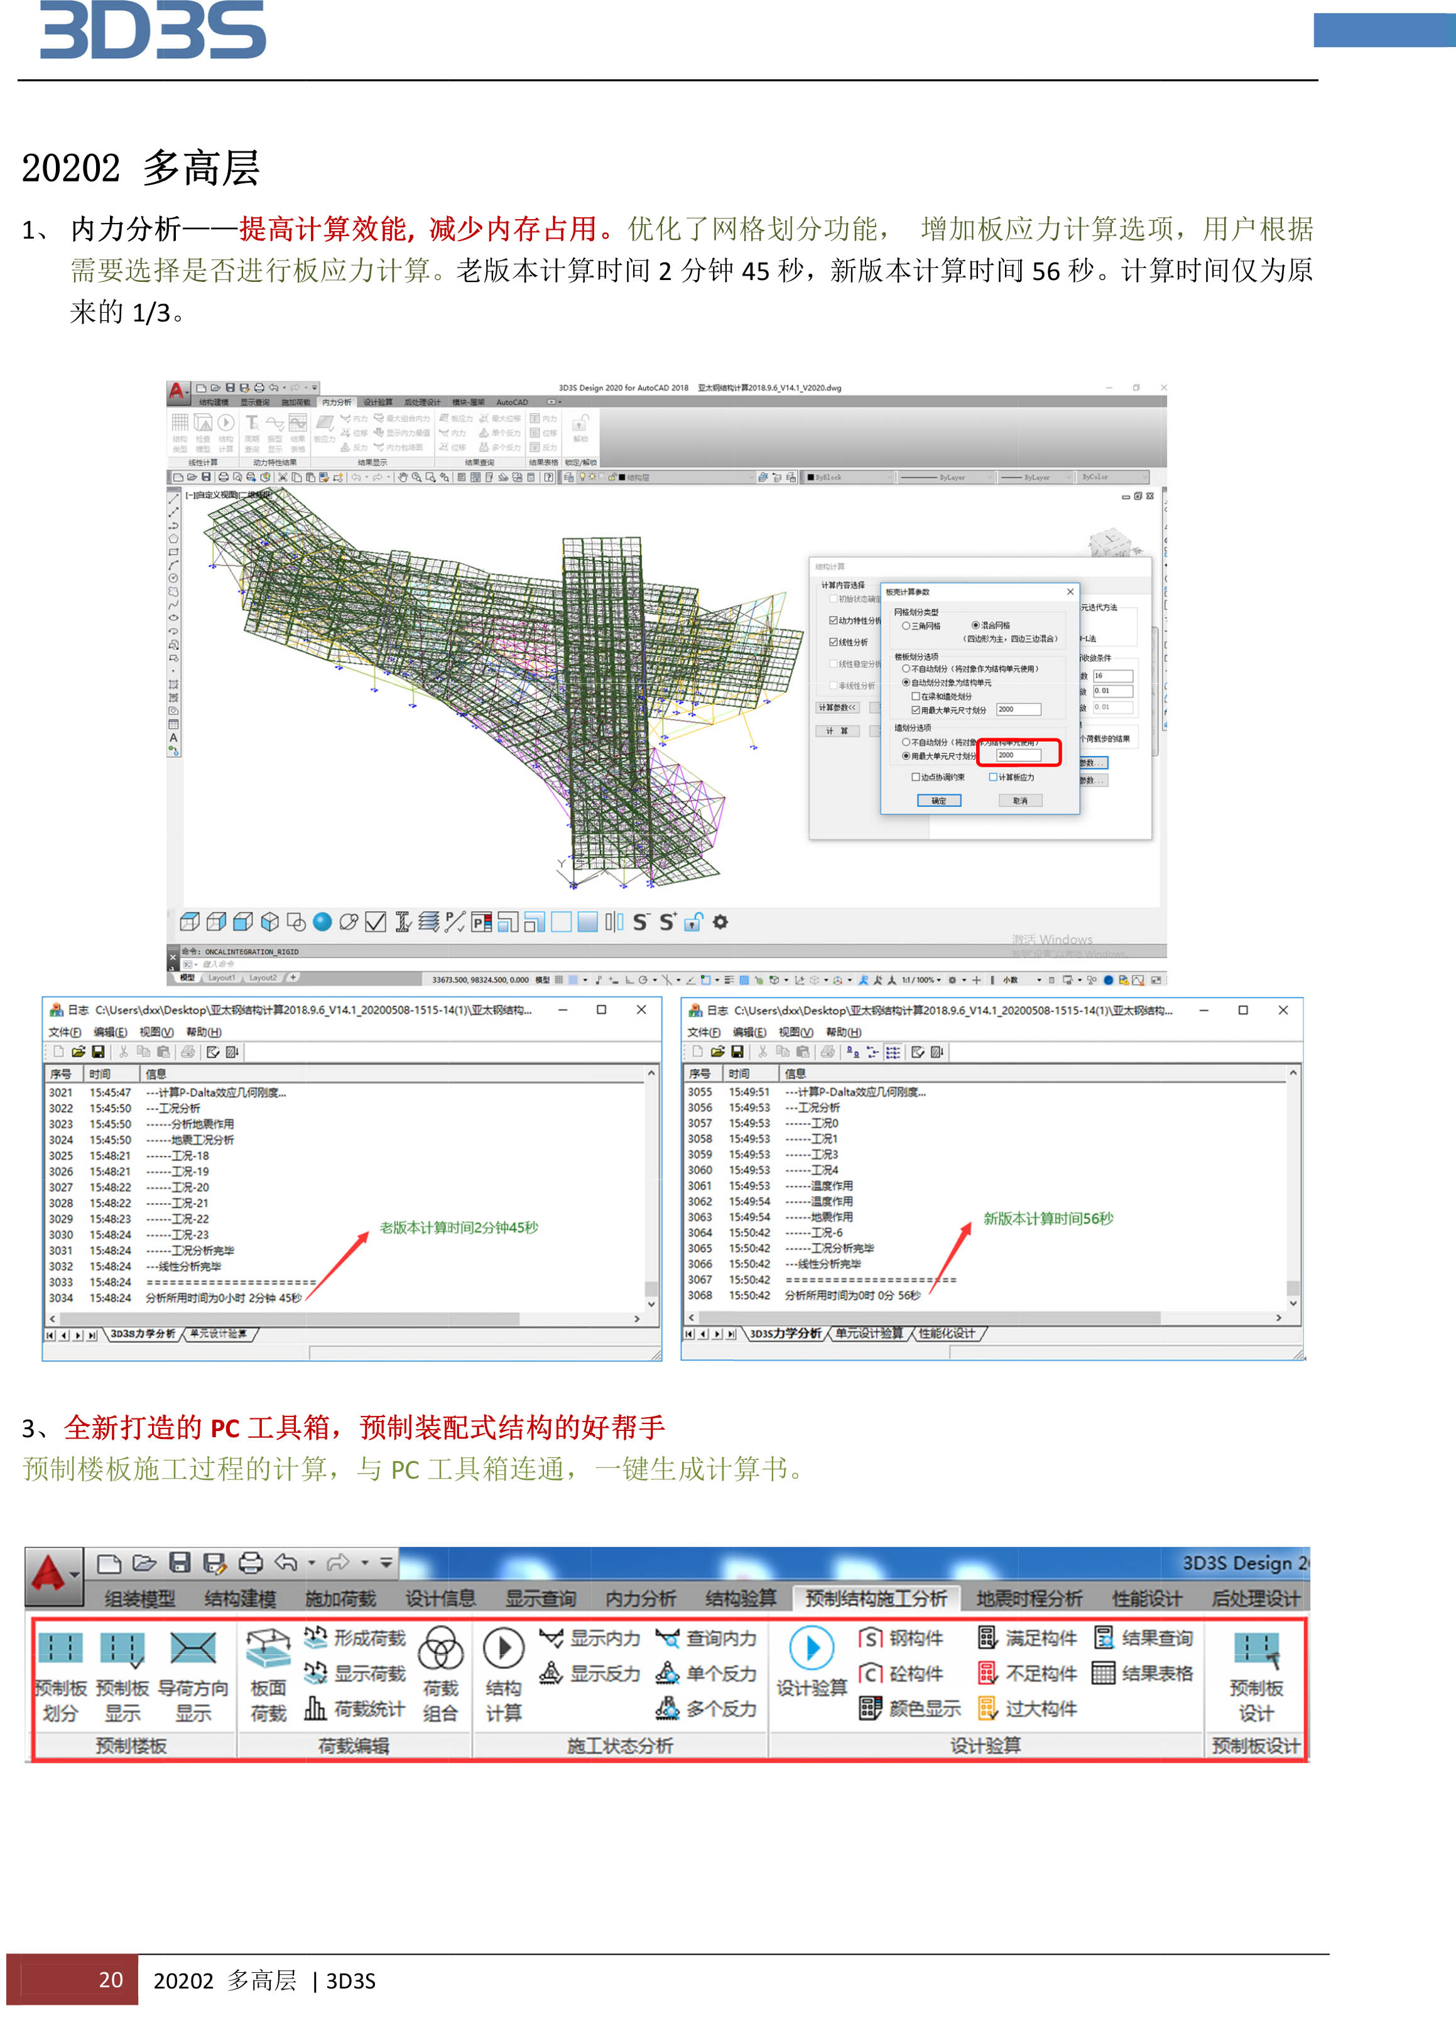The image size is (1456, 2040).
Task: Switch to the 预制结构施工分析 ribbon tab
Action: (876, 1599)
